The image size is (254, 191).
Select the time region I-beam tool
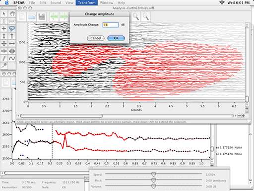(4, 21)
